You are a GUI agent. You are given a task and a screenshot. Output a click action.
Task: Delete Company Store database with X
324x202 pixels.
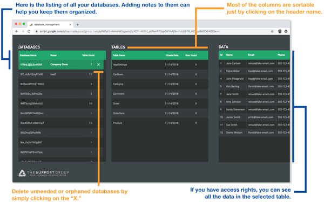(99, 65)
